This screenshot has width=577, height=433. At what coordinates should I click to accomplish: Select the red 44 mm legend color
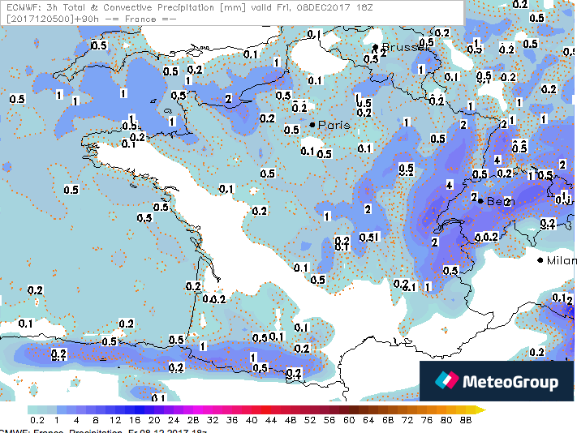coord(271,410)
